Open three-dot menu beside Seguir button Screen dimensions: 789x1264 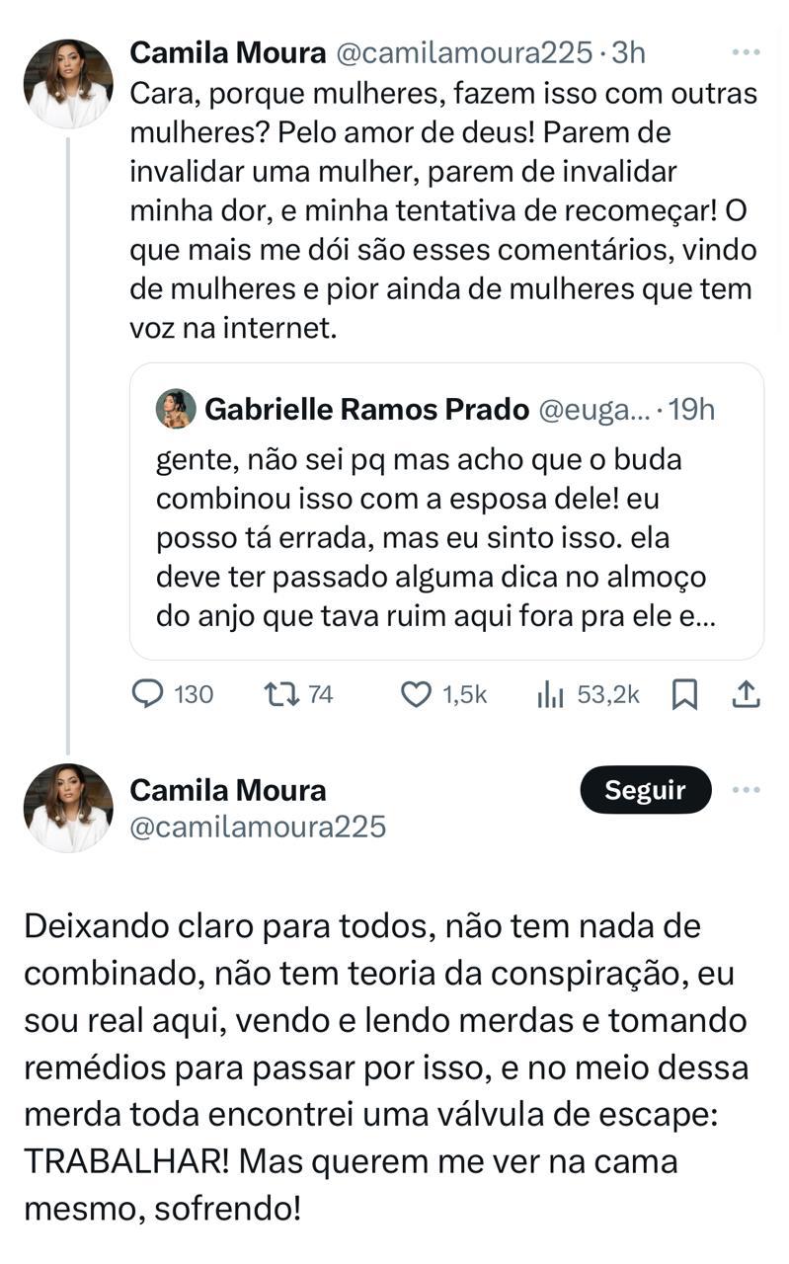[746, 790]
